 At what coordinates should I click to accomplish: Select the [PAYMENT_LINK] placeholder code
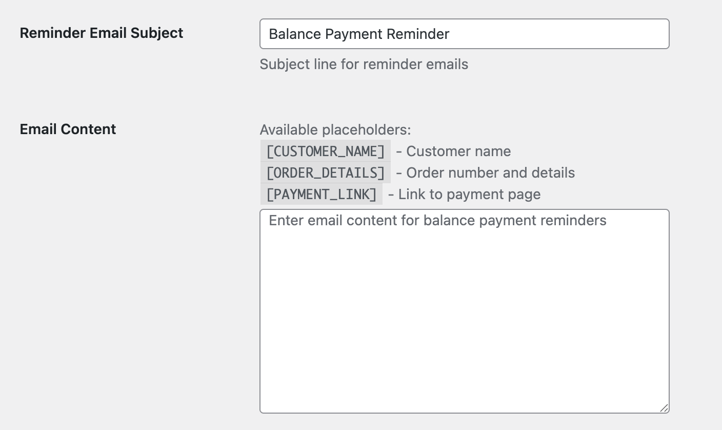click(322, 195)
